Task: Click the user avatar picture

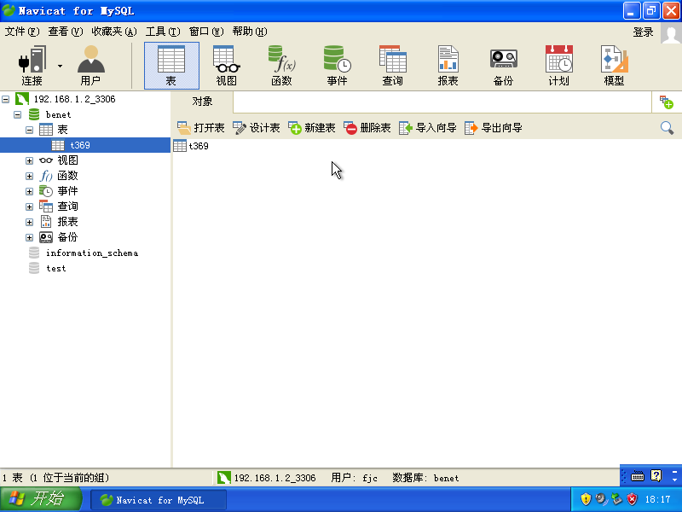Action: (x=671, y=33)
